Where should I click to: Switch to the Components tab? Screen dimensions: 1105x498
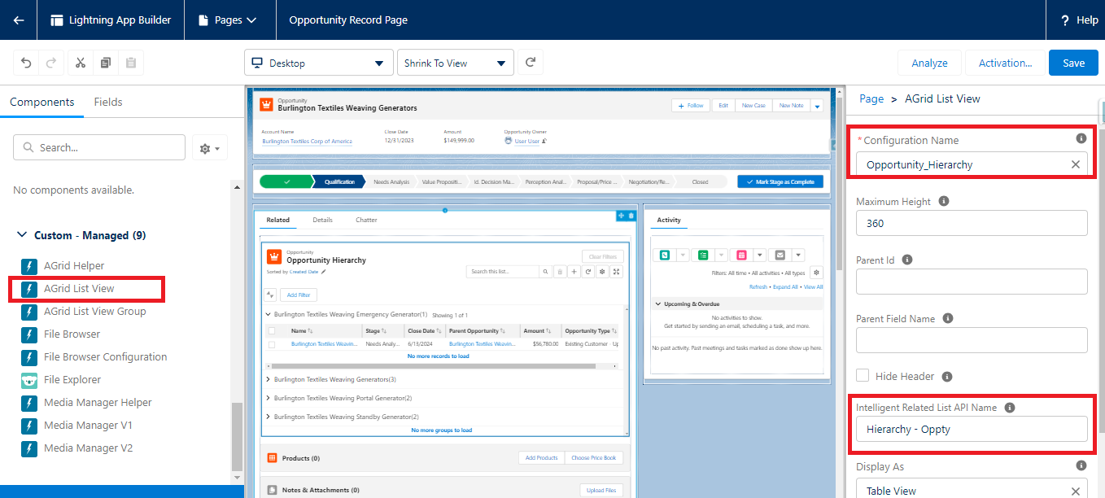[42, 102]
